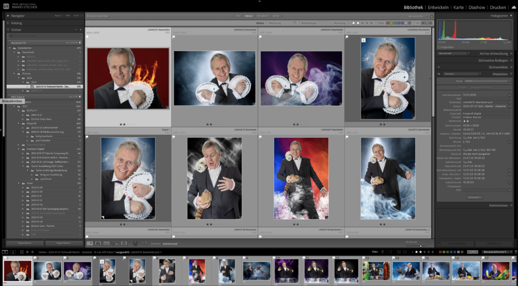
Task: Expand the Stichwortliste panel
Action: pos(511,67)
